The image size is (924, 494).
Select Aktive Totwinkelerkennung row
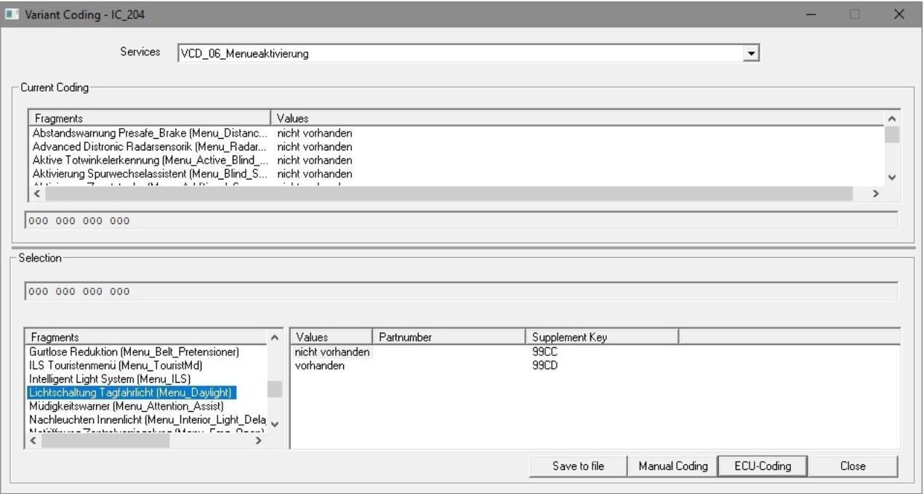tap(456, 160)
